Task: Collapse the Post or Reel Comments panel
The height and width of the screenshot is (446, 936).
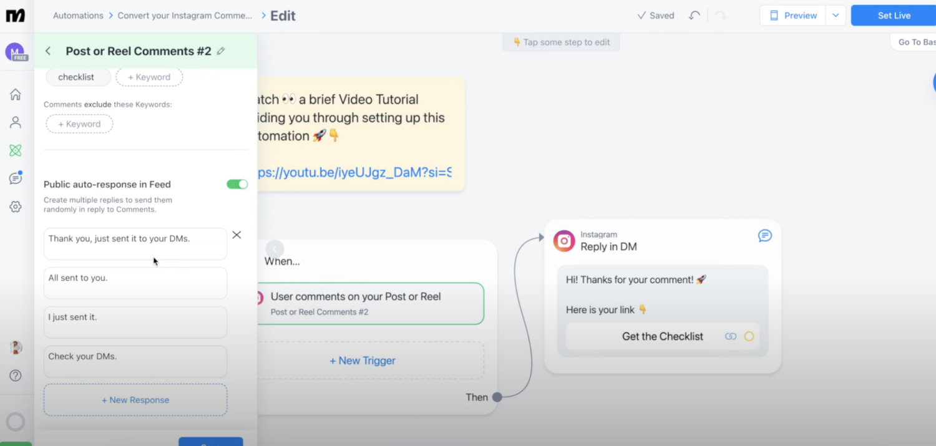Action: tap(48, 51)
